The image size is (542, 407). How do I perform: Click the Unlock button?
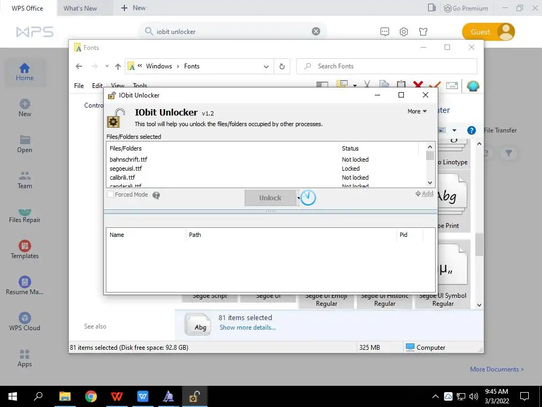(x=270, y=198)
